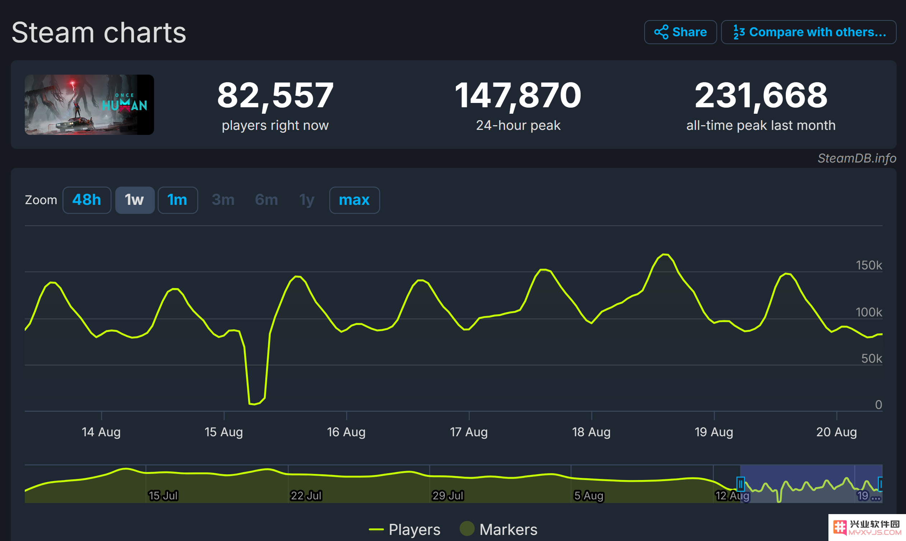Toggle the Markers series in legend
Image resolution: width=906 pixels, height=541 pixels.
[498, 529]
